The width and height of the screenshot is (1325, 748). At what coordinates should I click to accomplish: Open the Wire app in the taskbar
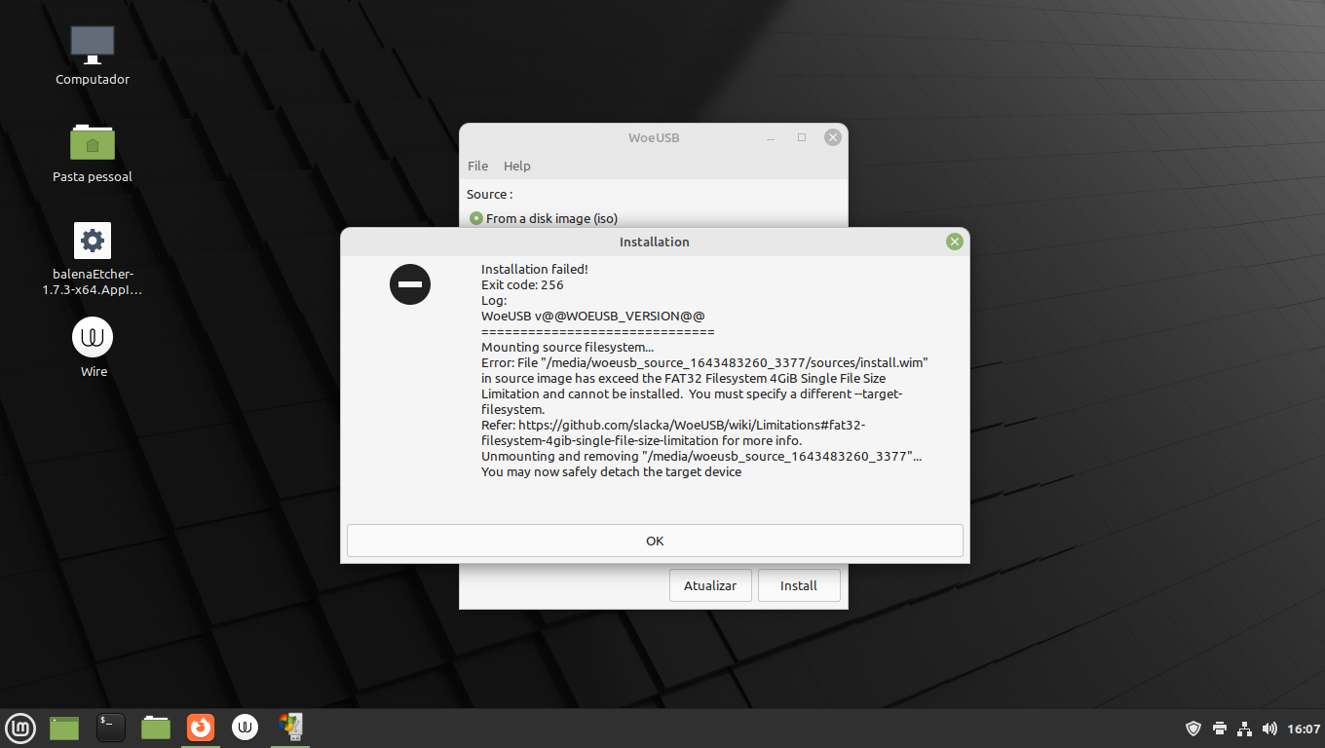[246, 728]
